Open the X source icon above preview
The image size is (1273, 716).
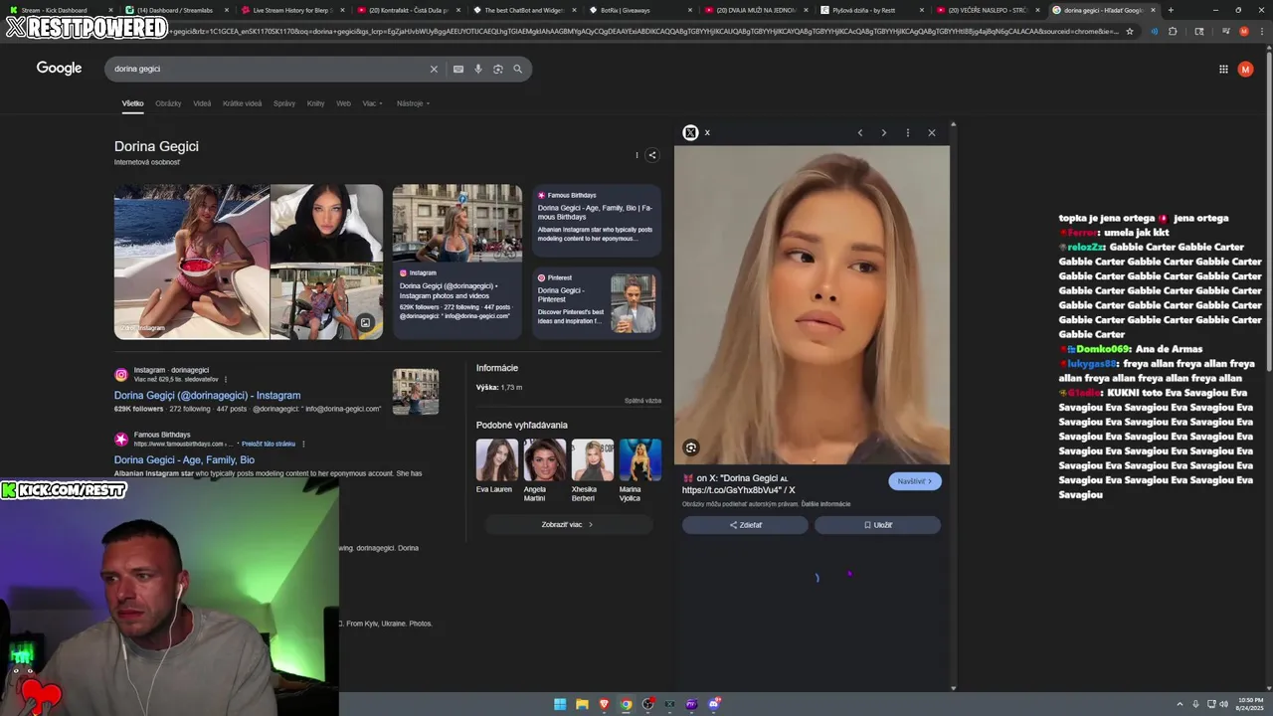690,132
